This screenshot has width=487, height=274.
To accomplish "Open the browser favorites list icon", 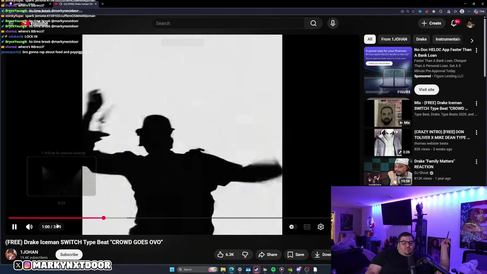I will point(455,11).
